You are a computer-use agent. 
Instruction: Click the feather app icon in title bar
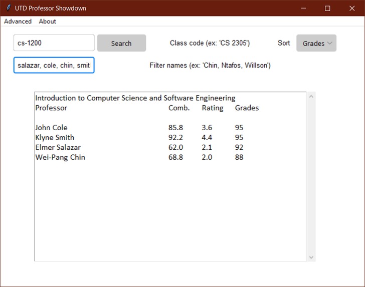click(9, 8)
